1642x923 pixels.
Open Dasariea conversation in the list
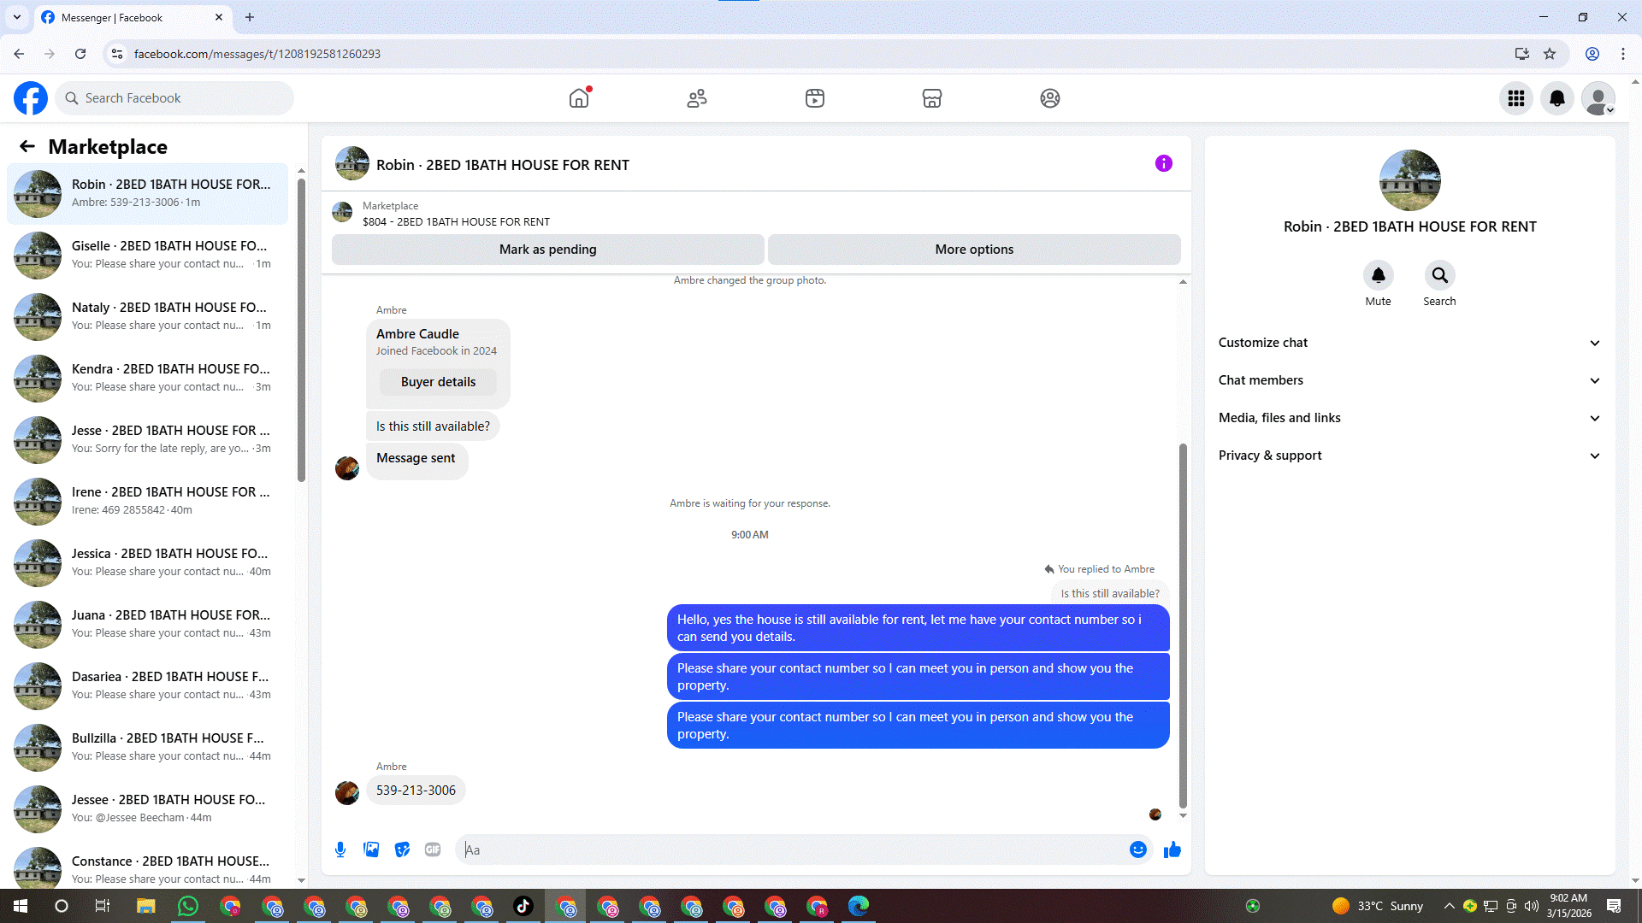147,685
